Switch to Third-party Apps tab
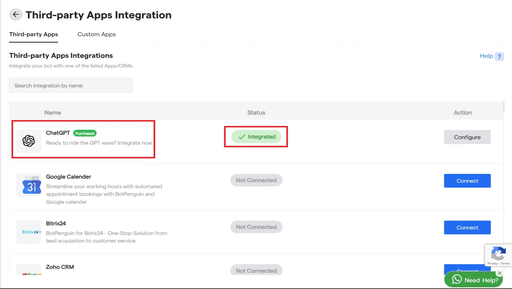This screenshot has height=289, width=512. click(33, 34)
